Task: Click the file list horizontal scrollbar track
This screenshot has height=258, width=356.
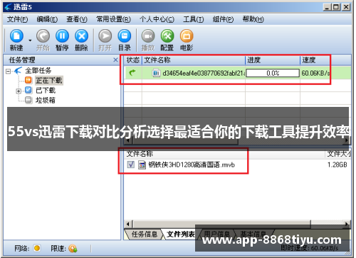Action: [327, 224]
